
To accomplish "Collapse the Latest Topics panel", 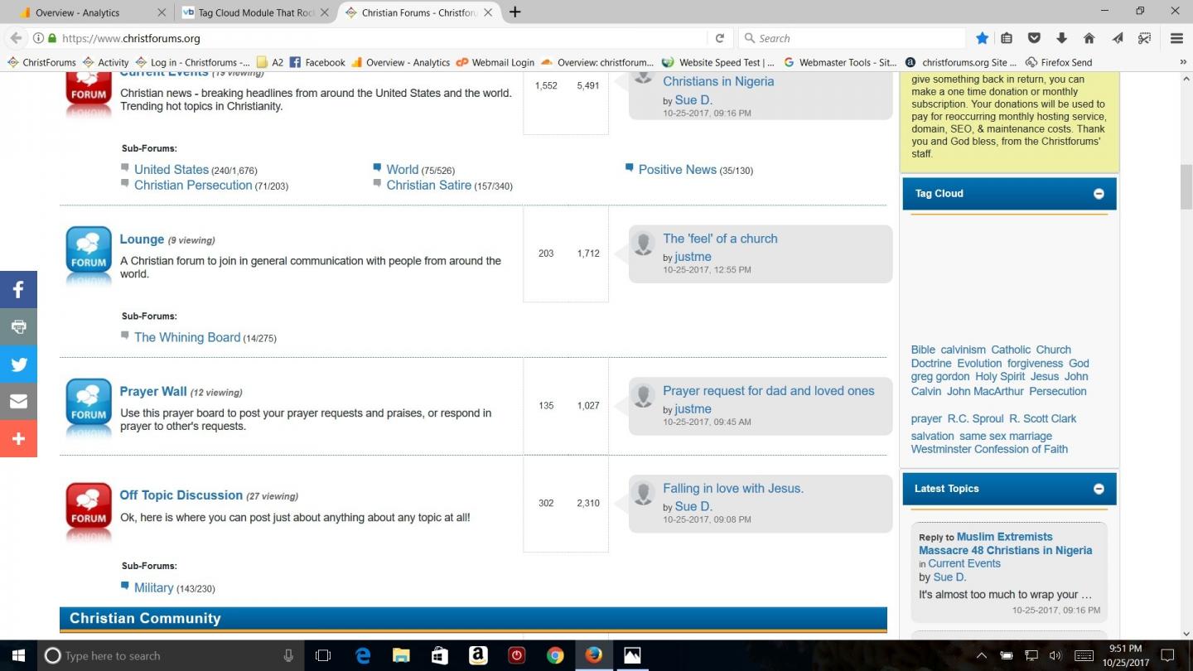I will (x=1099, y=489).
